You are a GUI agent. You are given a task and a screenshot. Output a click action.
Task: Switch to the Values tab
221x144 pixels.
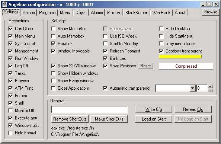[29, 13]
